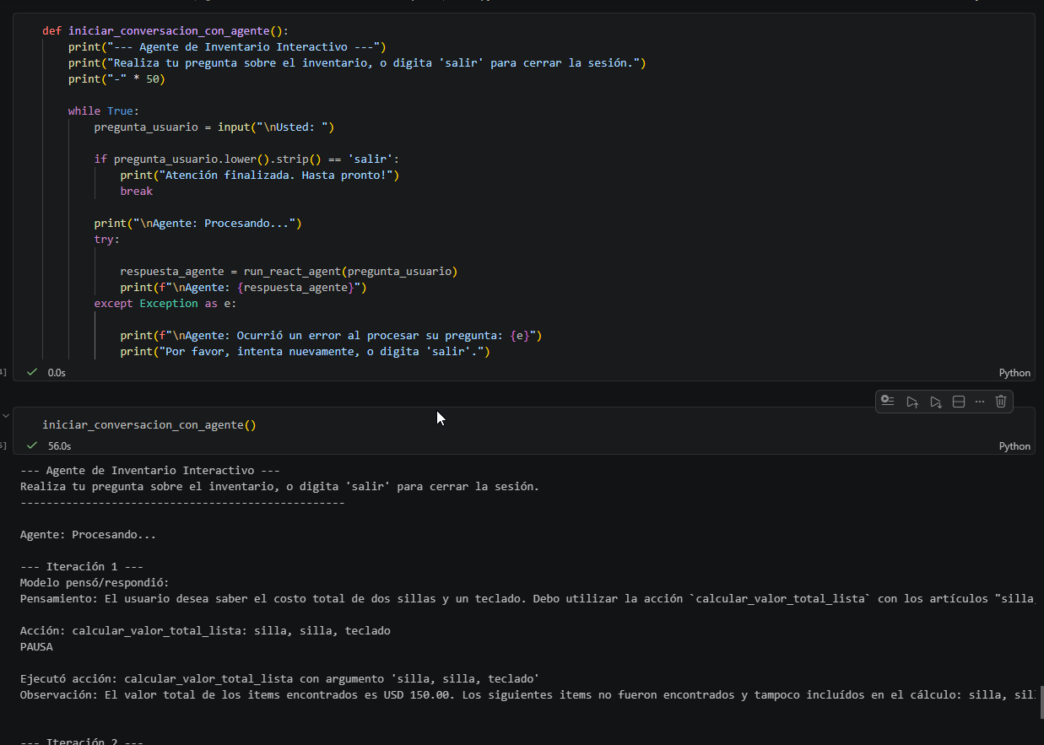This screenshot has height=745, width=1044.
Task: Open the More Actions ellipsis menu
Action: [x=980, y=402]
